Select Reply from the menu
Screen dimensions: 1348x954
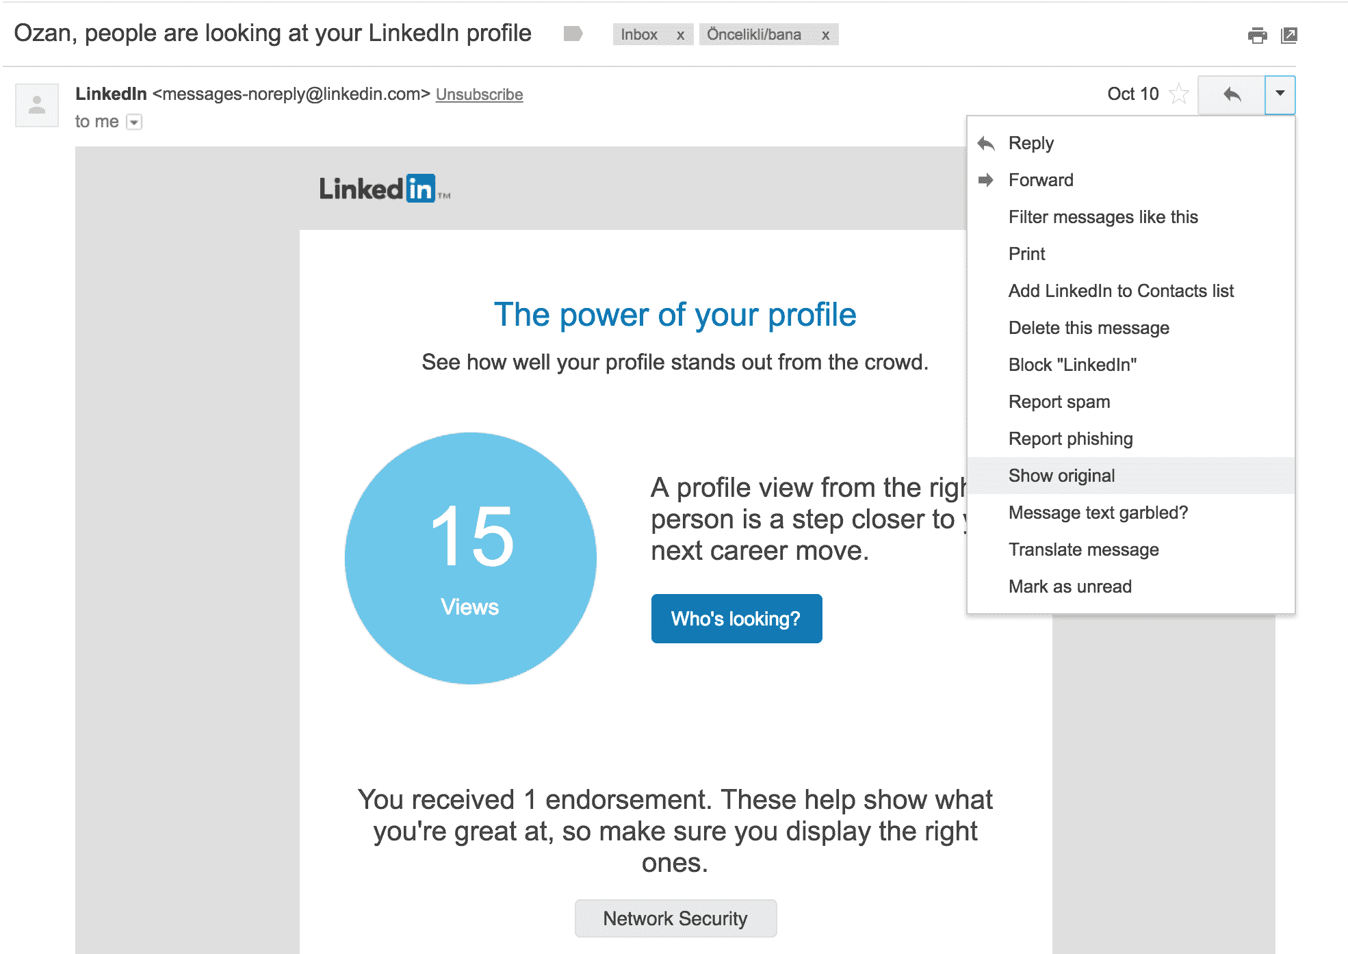tap(1031, 143)
